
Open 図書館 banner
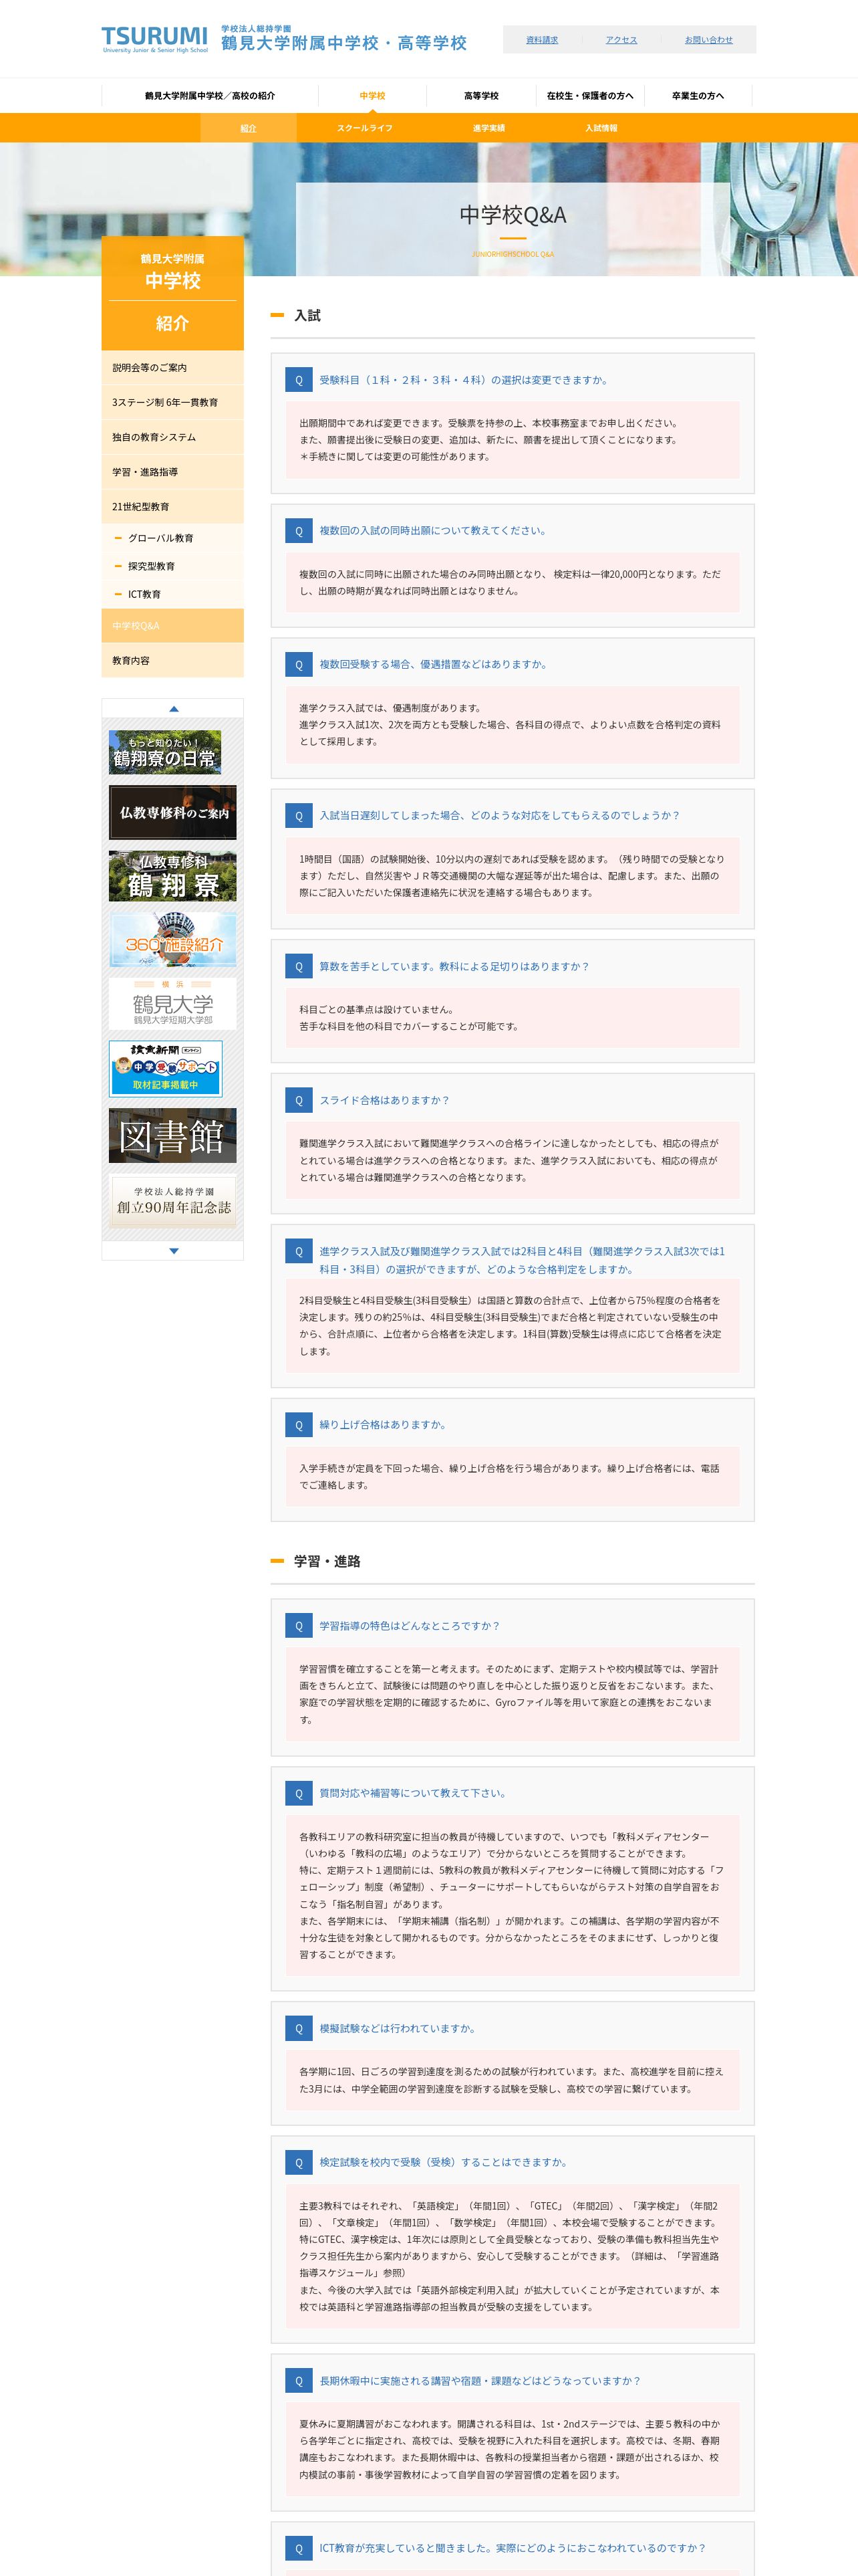[x=173, y=1135]
